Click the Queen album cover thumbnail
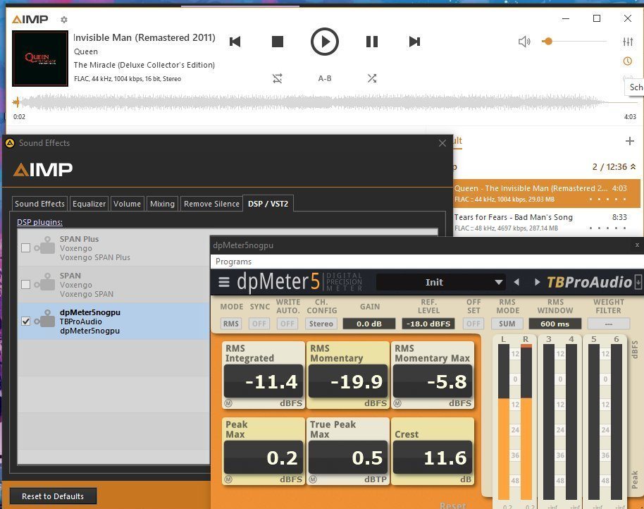The width and height of the screenshot is (644, 509). tap(40, 59)
